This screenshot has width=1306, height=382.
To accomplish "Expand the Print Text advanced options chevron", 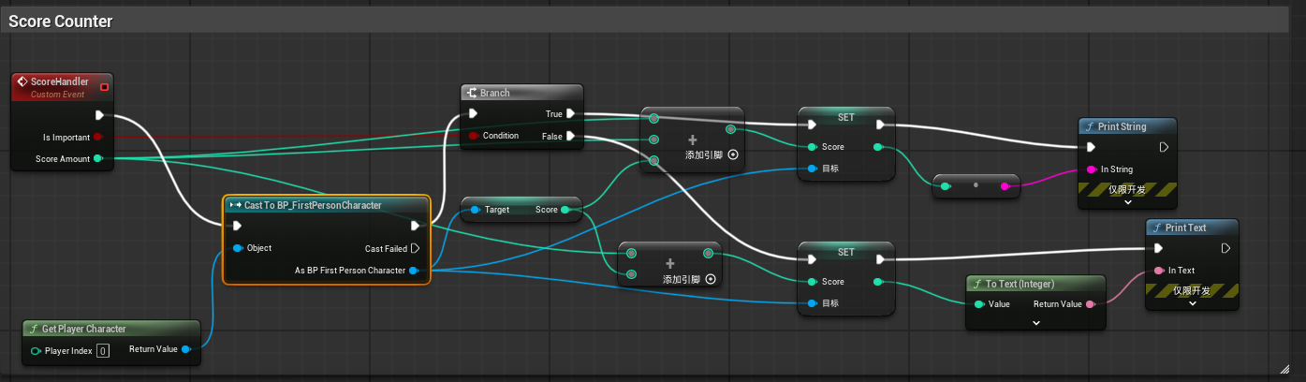I will (x=1193, y=303).
